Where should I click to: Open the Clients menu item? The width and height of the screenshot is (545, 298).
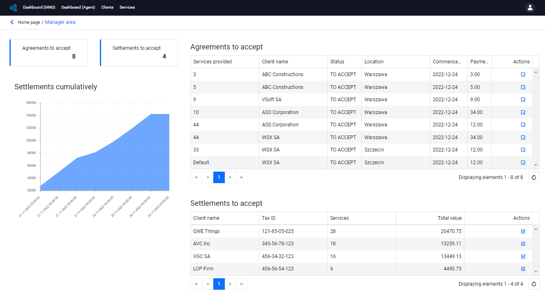point(107,7)
